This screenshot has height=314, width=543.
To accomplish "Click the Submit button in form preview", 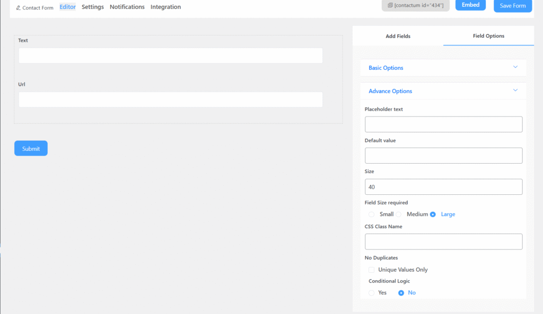I will pos(31,148).
